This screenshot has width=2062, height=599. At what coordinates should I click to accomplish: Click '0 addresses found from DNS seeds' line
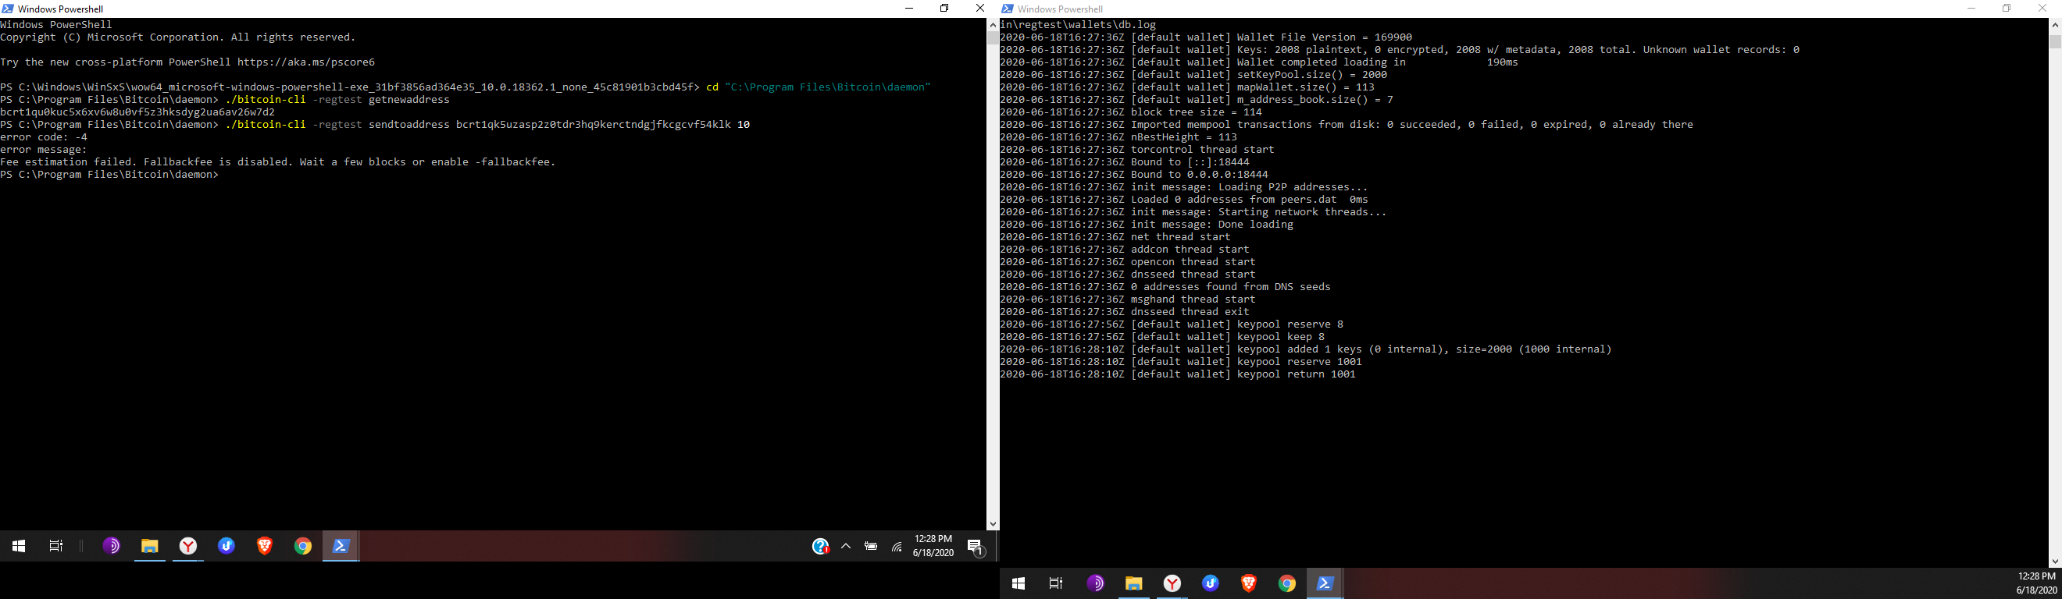click(1165, 287)
